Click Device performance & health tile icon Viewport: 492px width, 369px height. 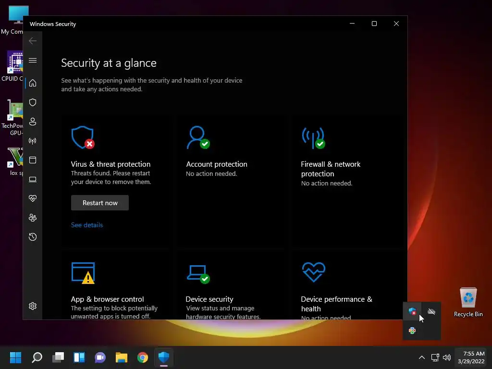point(313,272)
